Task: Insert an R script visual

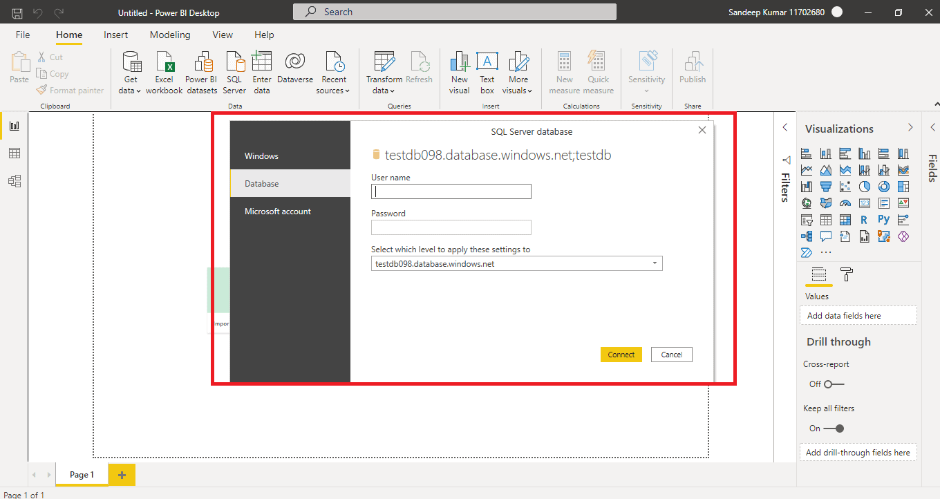Action: (x=865, y=219)
